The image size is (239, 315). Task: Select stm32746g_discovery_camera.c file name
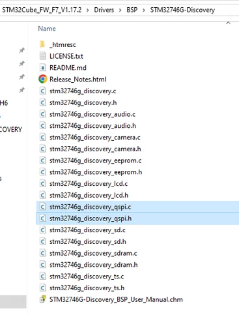(95, 138)
